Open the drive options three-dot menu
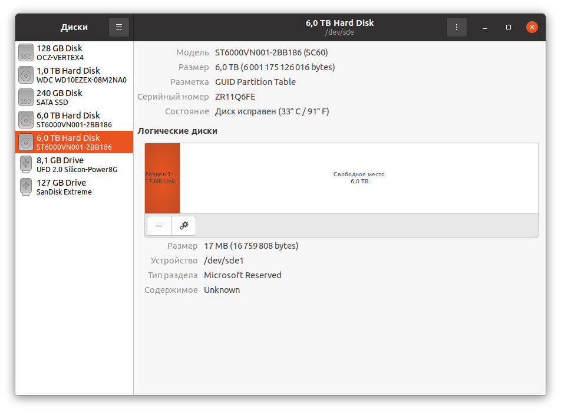 457,27
